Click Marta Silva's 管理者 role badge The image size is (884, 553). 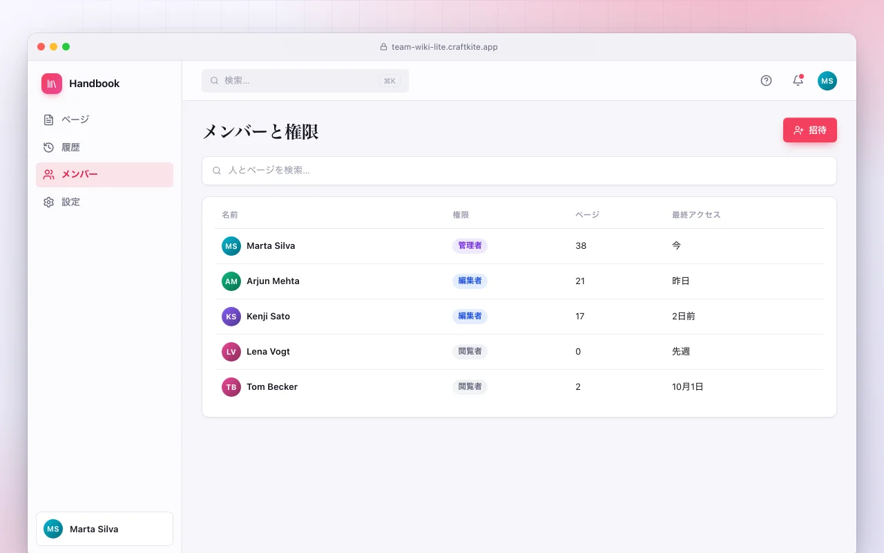[x=470, y=246]
